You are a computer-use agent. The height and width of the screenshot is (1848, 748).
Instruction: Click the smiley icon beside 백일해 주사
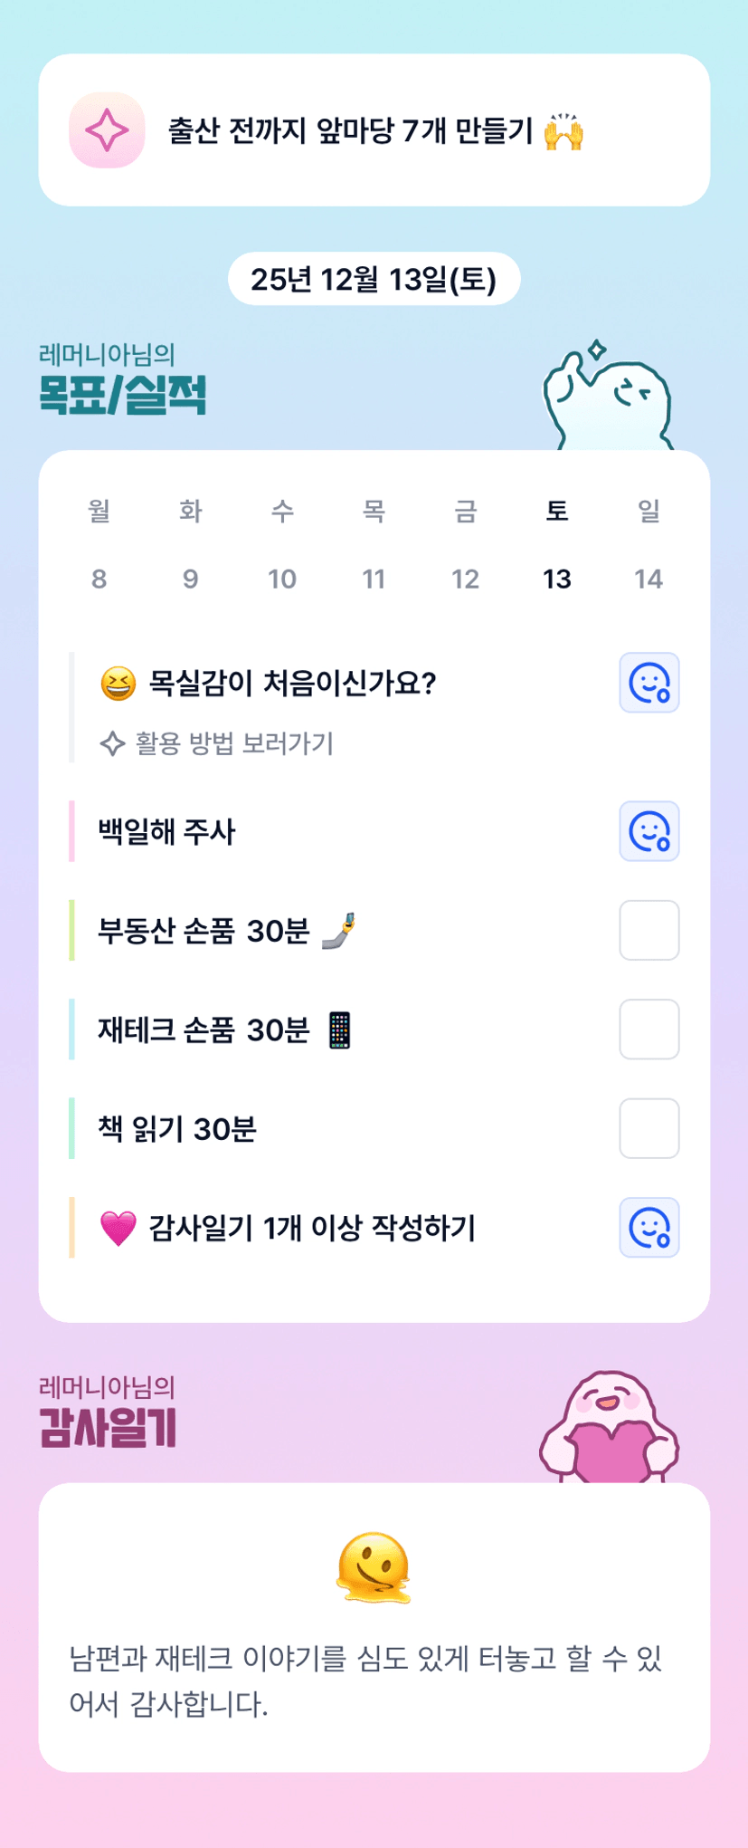pyautogui.click(x=649, y=831)
